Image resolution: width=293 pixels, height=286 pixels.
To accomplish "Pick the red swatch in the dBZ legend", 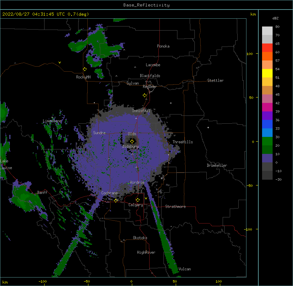I will tap(267, 48).
